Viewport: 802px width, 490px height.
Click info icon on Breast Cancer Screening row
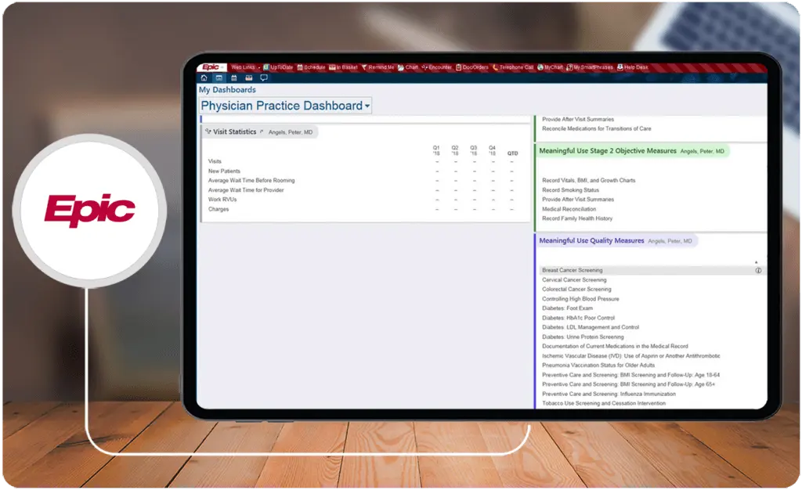[758, 270]
